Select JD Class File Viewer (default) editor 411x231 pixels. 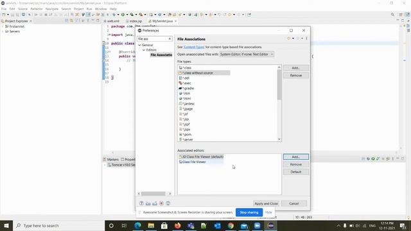tap(201, 157)
